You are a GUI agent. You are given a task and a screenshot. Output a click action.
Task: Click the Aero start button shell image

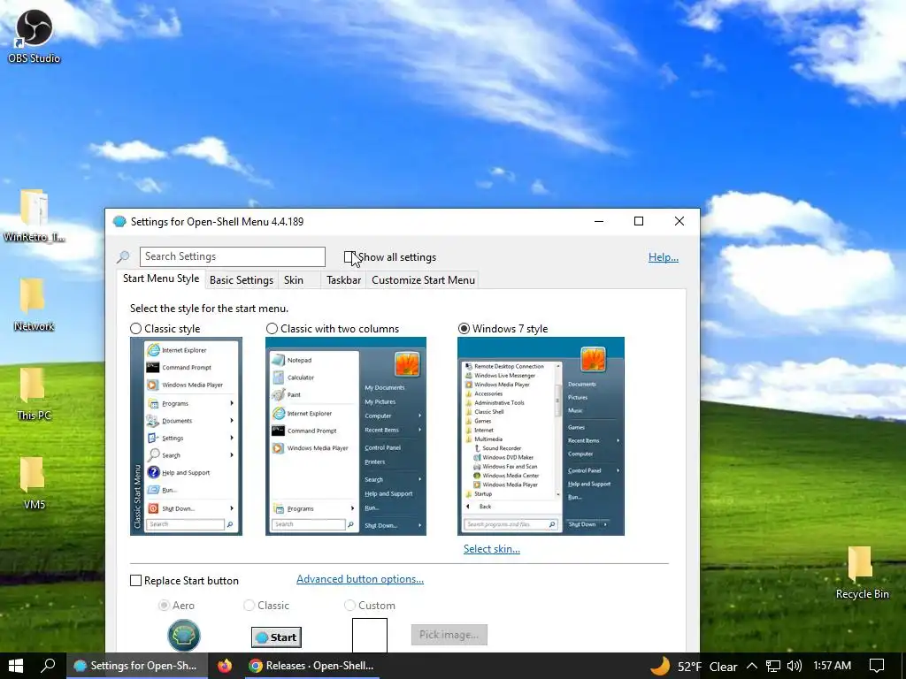tap(184, 635)
